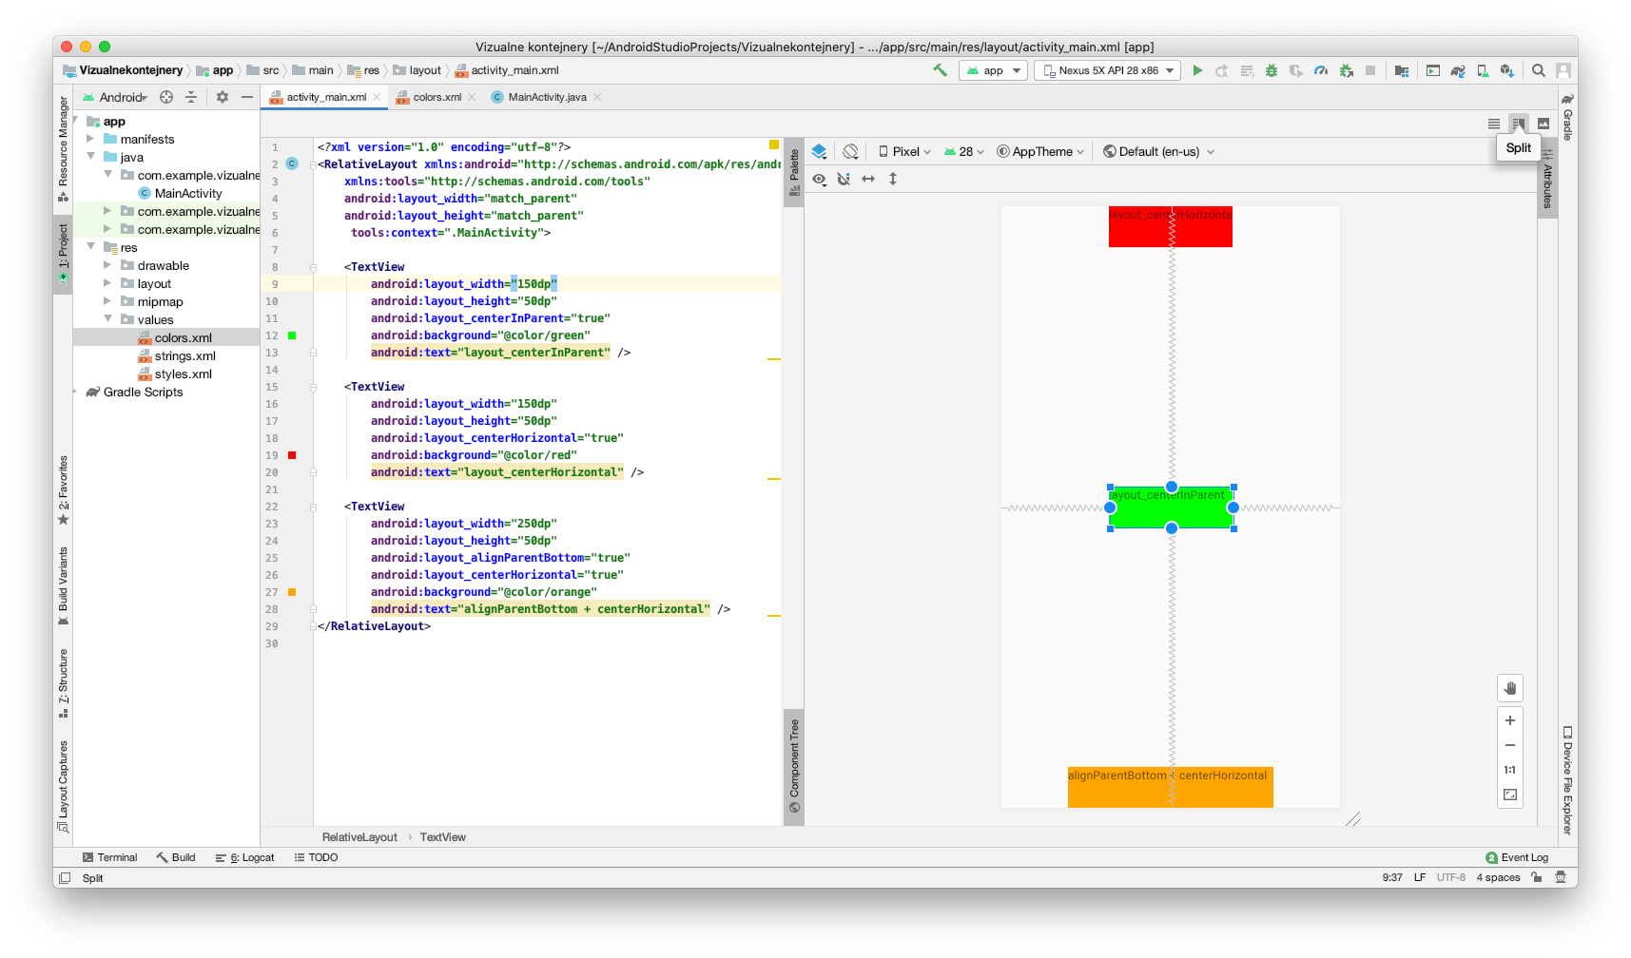
Task: Open the Android profiler gauge icon
Action: pyautogui.click(x=1321, y=70)
